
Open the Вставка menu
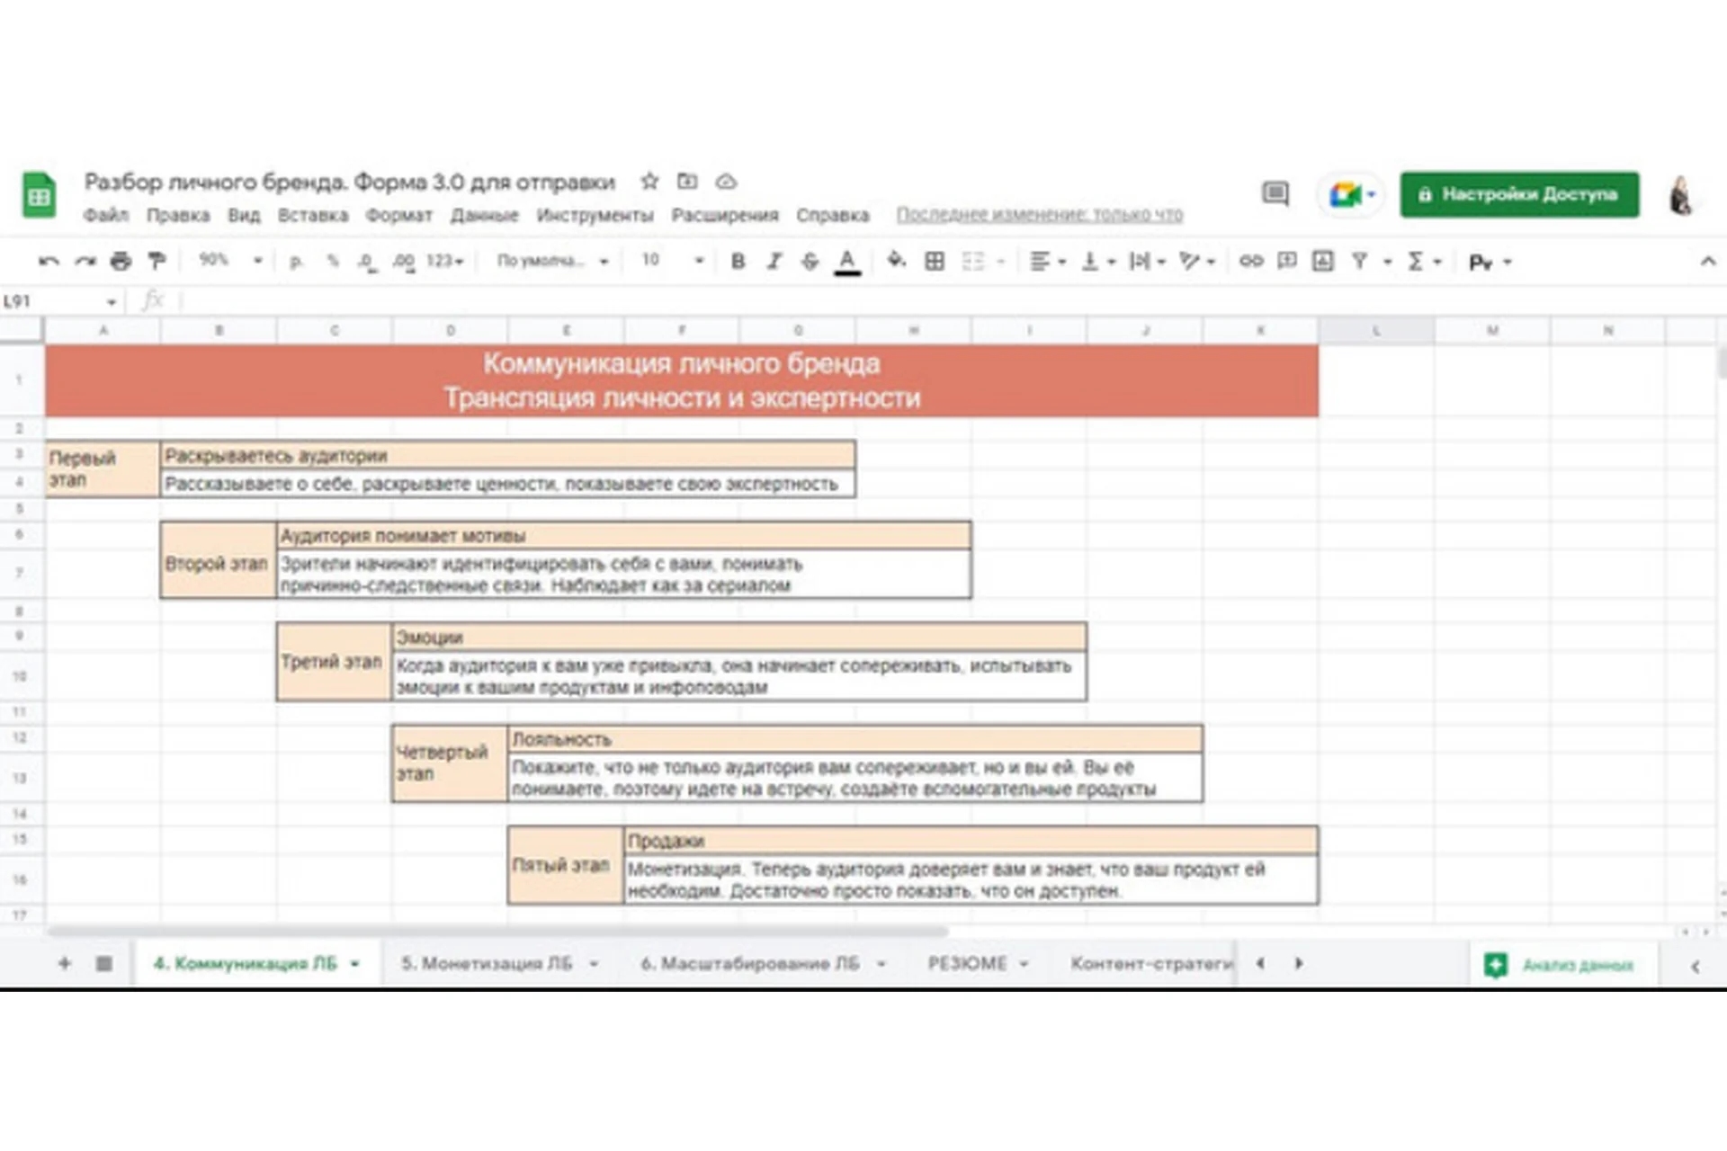(312, 215)
